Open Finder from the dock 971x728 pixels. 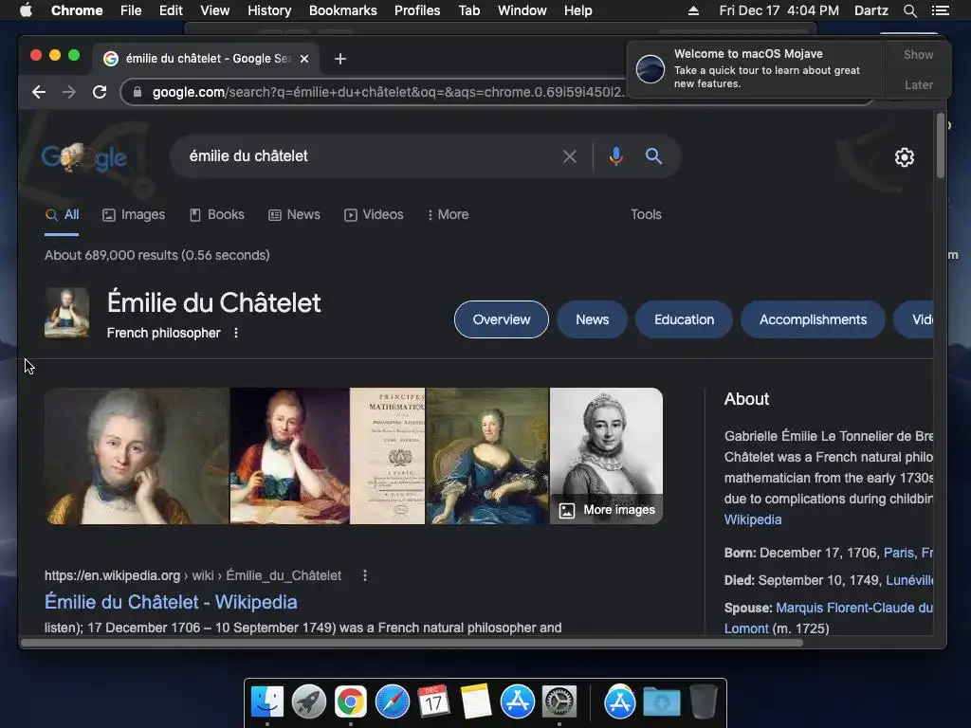pos(267,702)
